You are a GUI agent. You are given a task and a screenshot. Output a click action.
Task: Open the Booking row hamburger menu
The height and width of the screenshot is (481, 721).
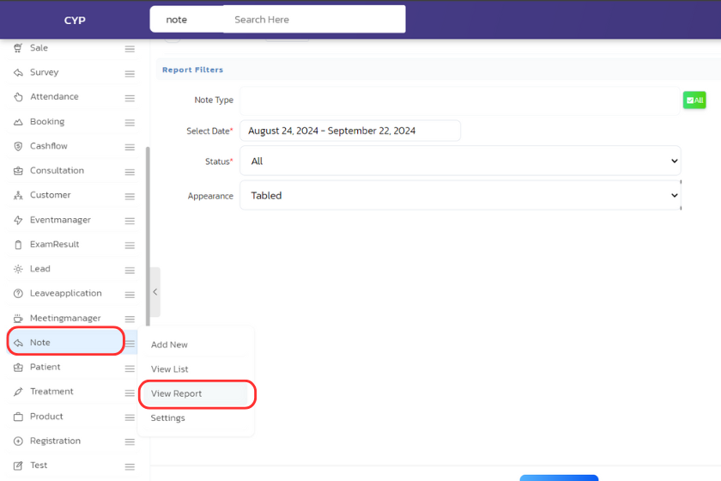click(130, 123)
